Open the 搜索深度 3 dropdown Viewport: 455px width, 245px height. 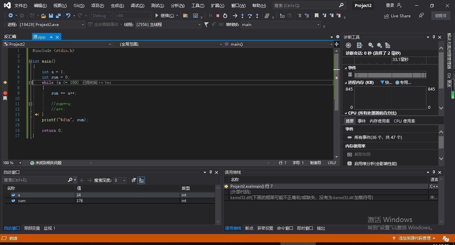pos(120,180)
